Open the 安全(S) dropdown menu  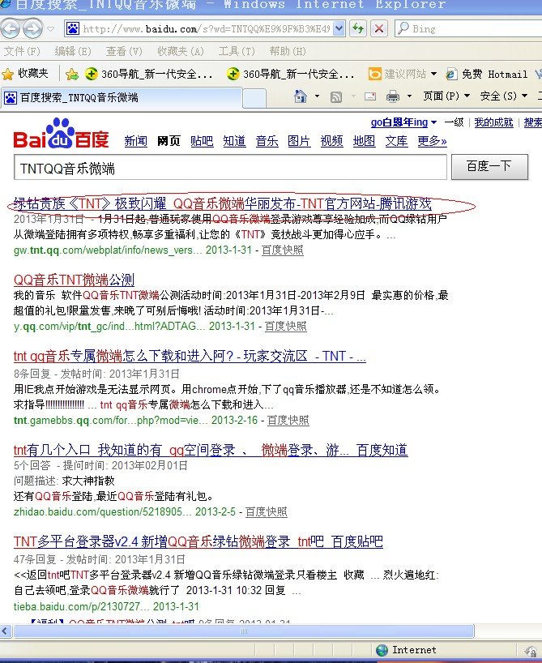504,96
